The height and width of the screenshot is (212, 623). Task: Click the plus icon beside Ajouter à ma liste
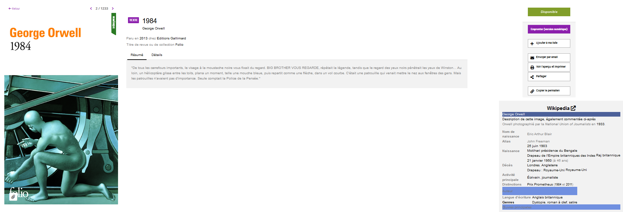tap(532, 43)
